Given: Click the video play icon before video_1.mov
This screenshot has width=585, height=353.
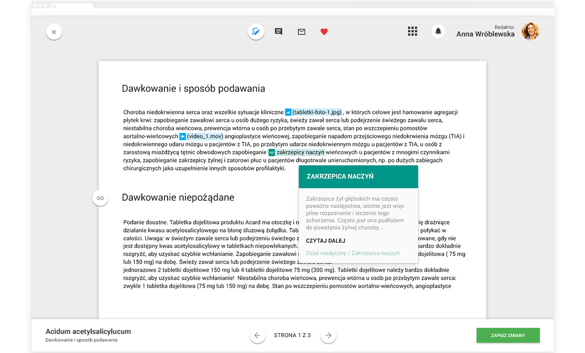Looking at the screenshot, I should [183, 136].
